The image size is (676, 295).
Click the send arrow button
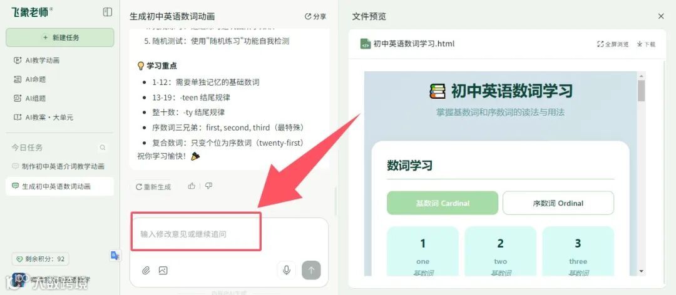coord(311,271)
